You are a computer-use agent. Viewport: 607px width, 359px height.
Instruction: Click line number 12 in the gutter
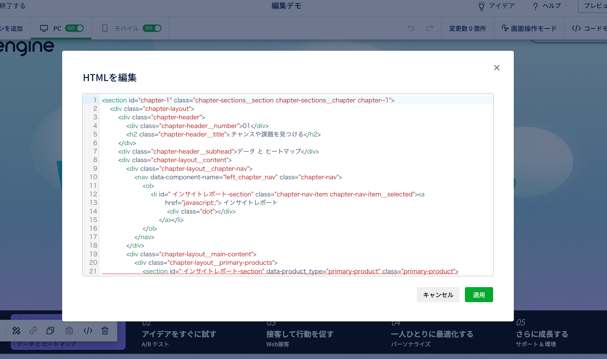coord(93,194)
